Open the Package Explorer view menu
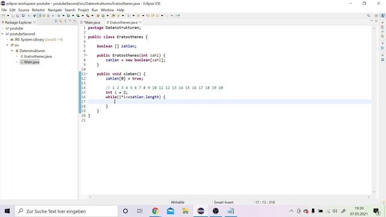 [65, 22]
